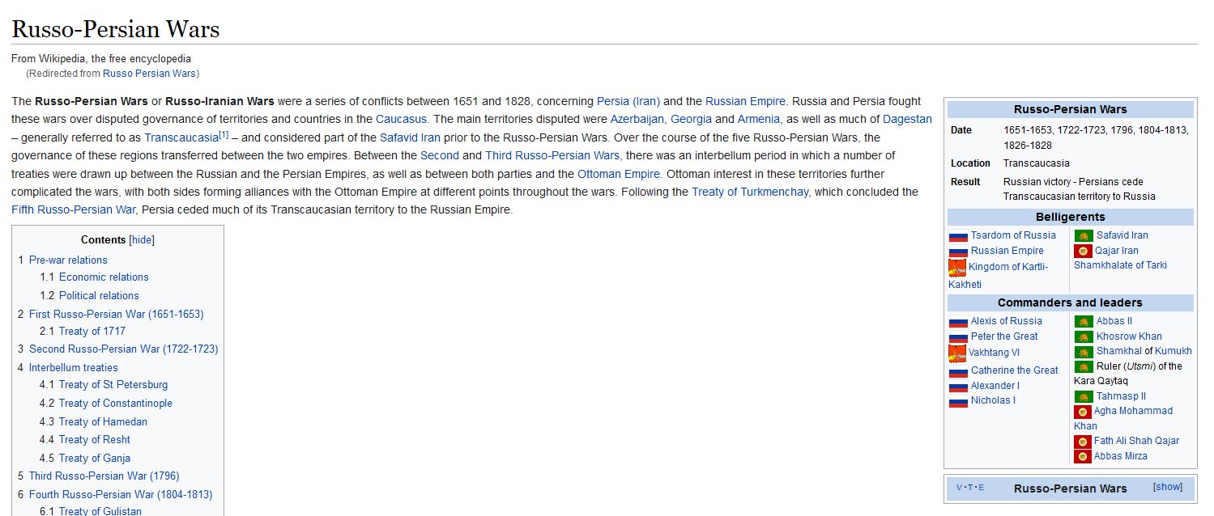This screenshot has width=1214, height=516.
Task: Follow the Armenia link in the intro
Action: [x=759, y=120]
